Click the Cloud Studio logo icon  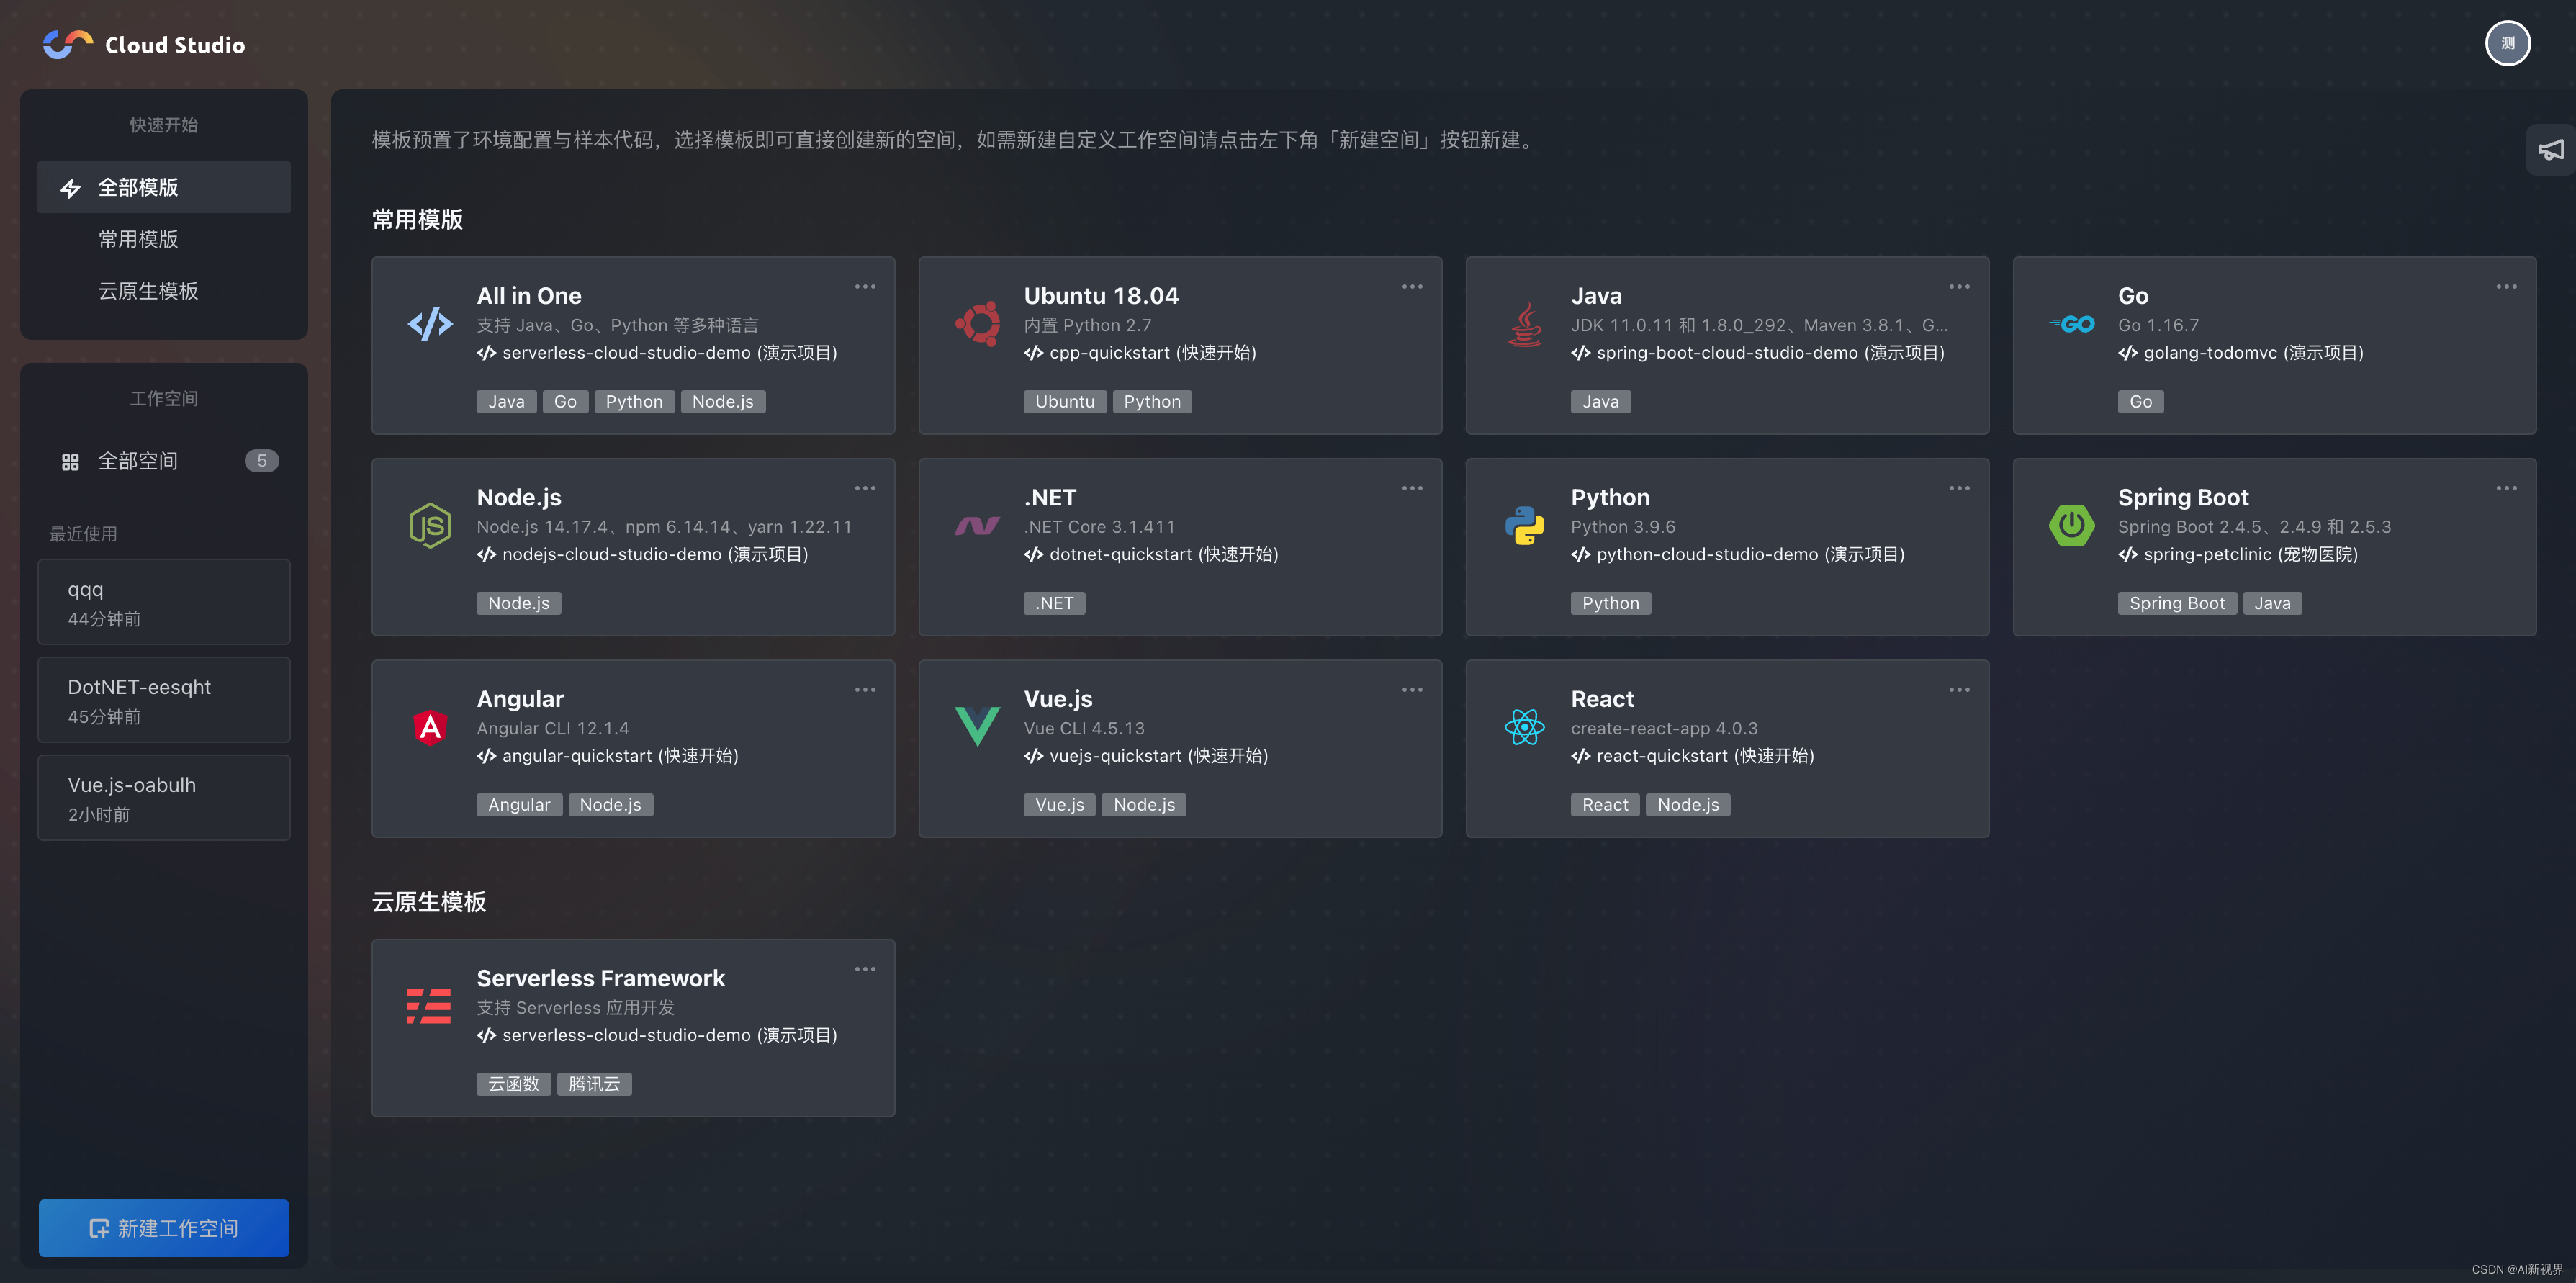[x=67, y=44]
